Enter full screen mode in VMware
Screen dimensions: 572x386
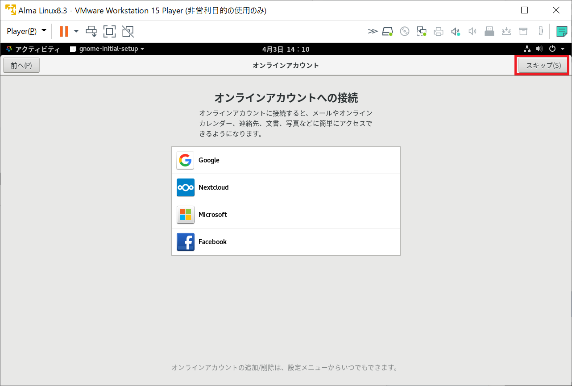tap(109, 31)
